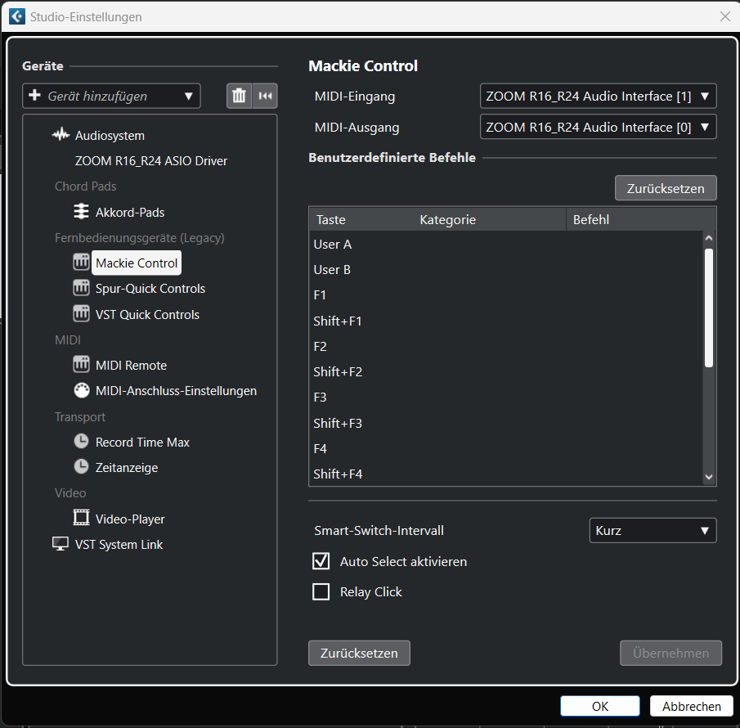Open the MIDI-Ausgang dropdown
Viewport: 740px width, 728px height.
(598, 127)
